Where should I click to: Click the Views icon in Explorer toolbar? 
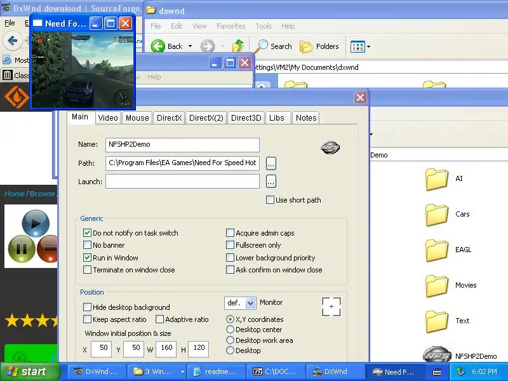[x=358, y=46]
